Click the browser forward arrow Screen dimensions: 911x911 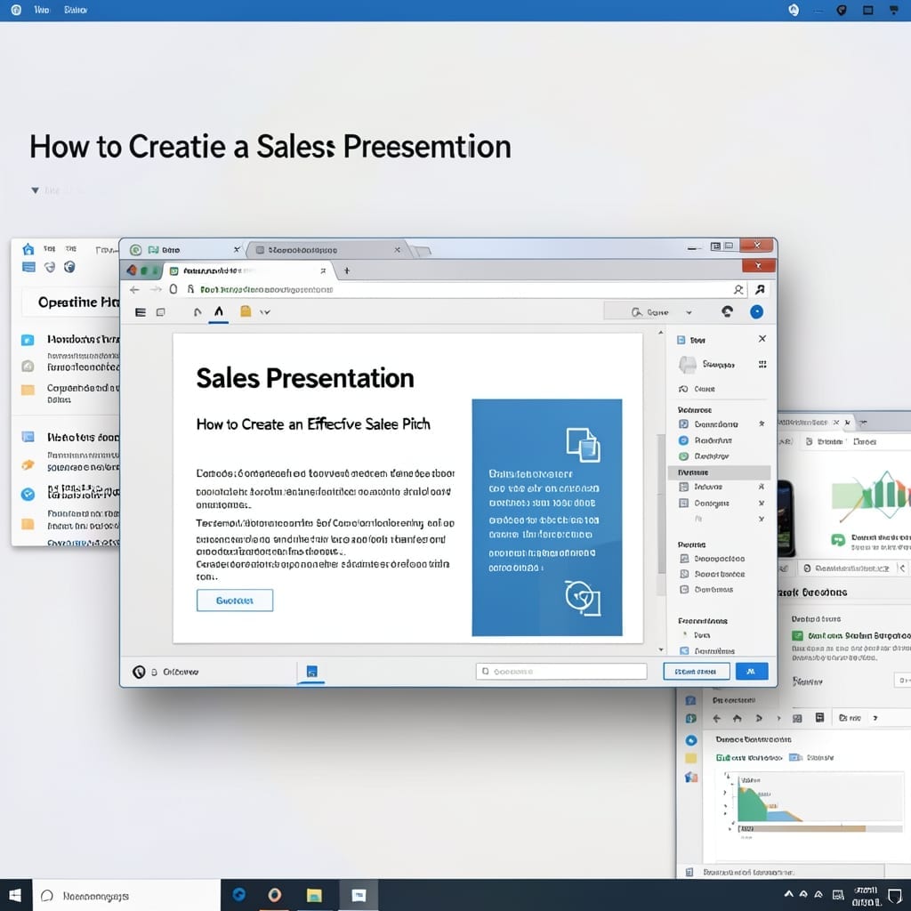click(156, 289)
